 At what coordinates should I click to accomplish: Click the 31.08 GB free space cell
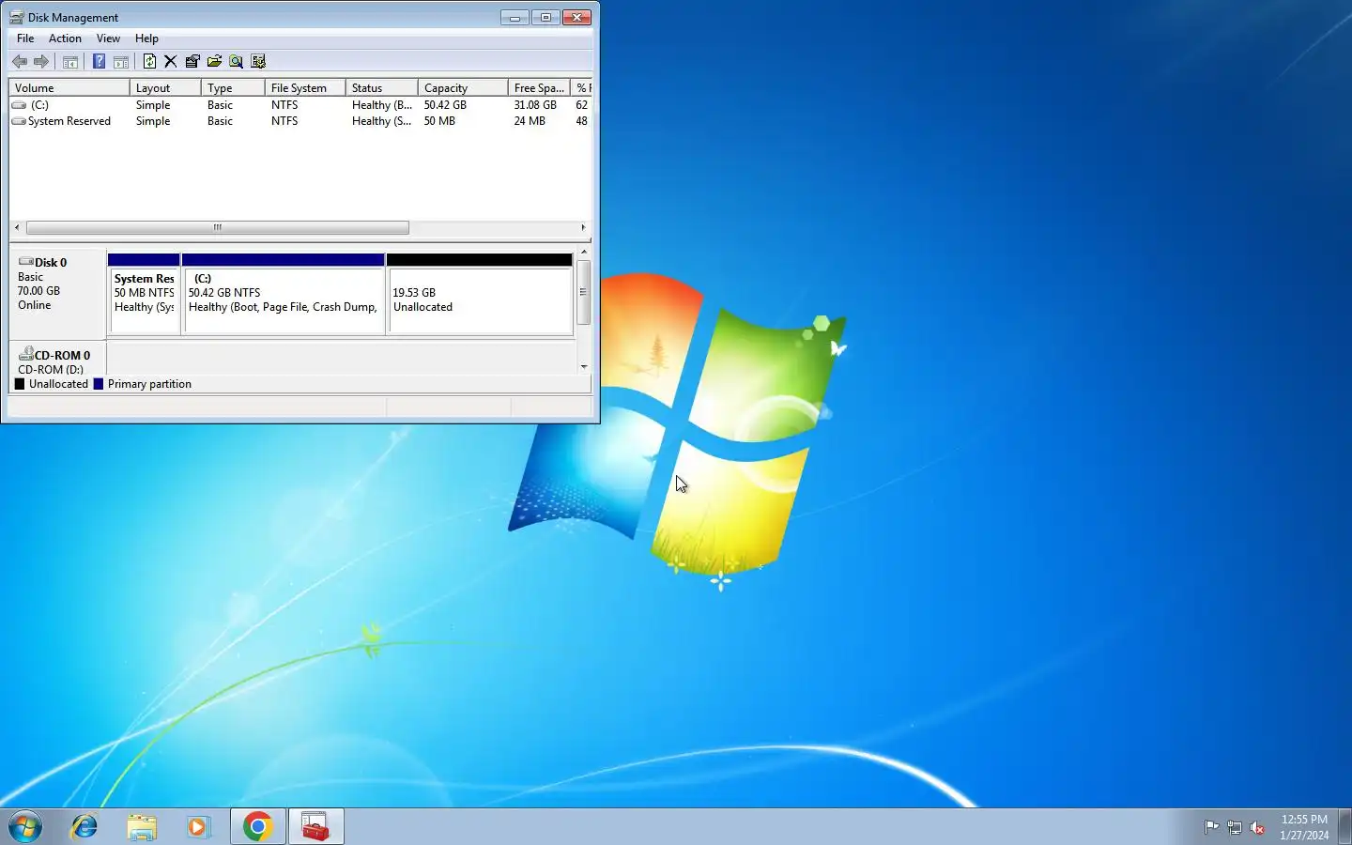[x=535, y=105]
